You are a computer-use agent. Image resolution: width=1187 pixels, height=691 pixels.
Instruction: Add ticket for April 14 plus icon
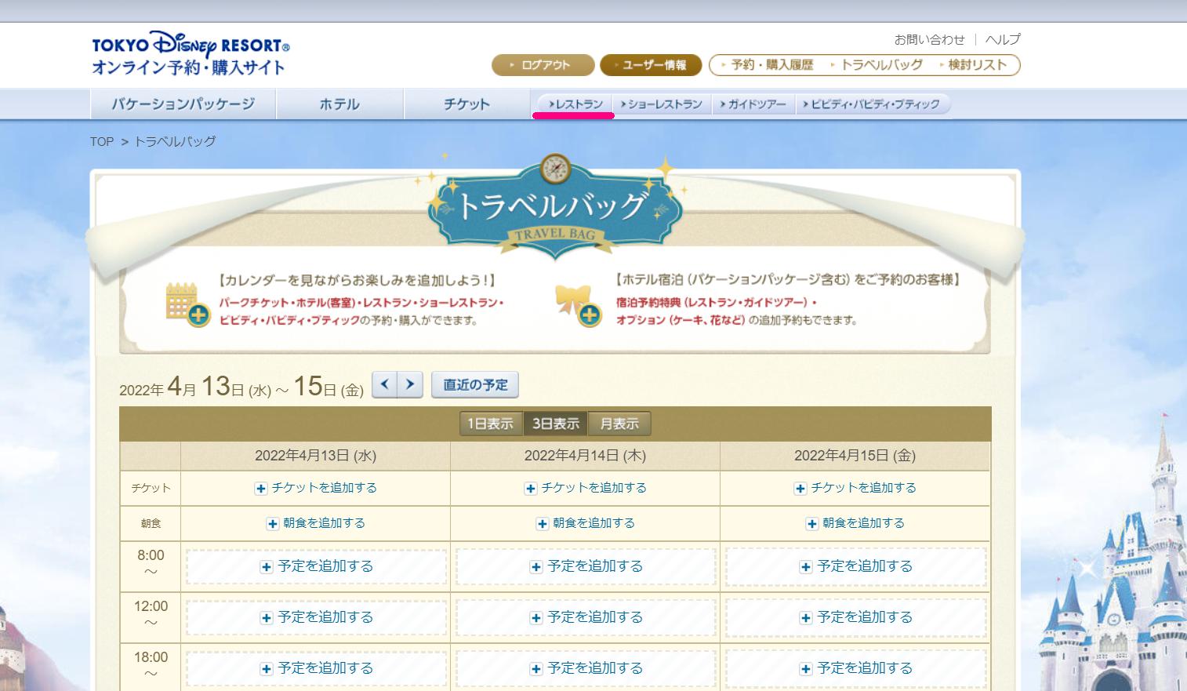tap(531, 489)
